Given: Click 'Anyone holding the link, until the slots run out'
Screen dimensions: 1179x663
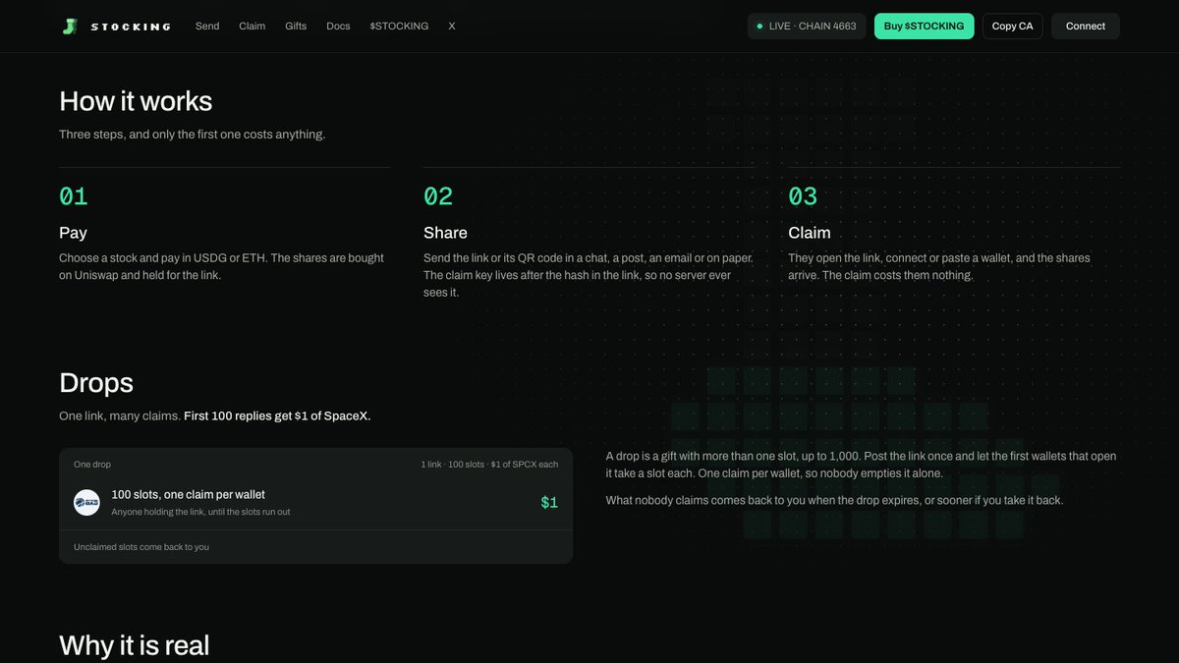Looking at the screenshot, I should tap(200, 512).
